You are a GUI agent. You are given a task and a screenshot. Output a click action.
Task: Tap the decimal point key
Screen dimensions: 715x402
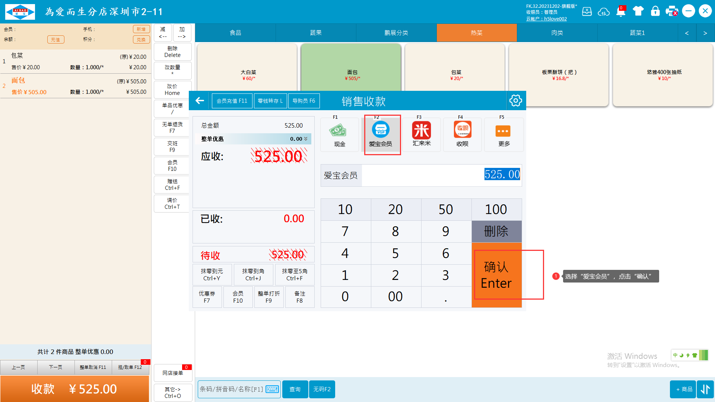point(446,297)
